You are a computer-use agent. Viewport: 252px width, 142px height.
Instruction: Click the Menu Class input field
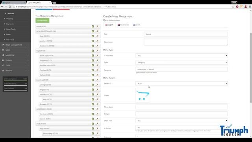pyautogui.click(x=182, y=107)
